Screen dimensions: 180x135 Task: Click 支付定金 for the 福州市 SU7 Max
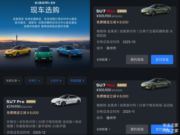[x=162, y=129]
